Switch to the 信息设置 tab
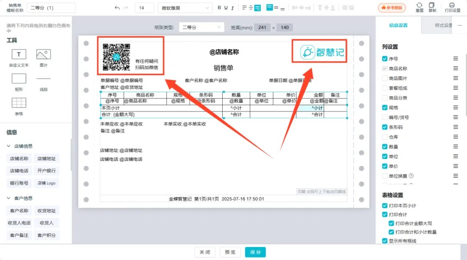This screenshot has height=260, width=467. point(398,25)
